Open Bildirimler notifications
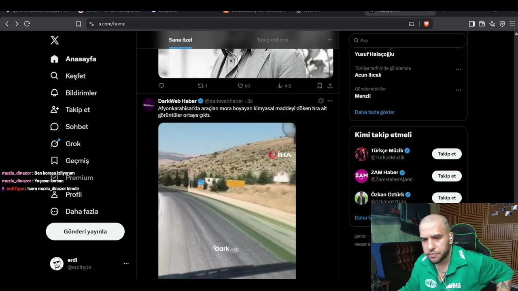Screen dimensions: 518x291 pos(74,93)
